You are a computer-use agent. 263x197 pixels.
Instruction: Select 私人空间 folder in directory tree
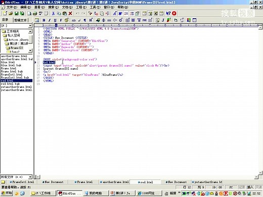click(14, 35)
